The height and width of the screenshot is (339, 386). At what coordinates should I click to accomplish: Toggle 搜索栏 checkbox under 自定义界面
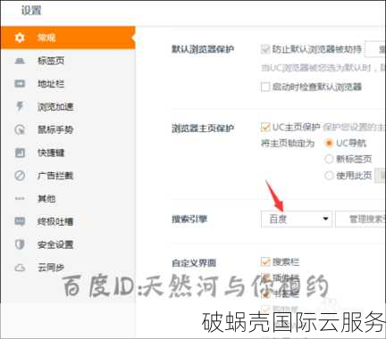(265, 261)
